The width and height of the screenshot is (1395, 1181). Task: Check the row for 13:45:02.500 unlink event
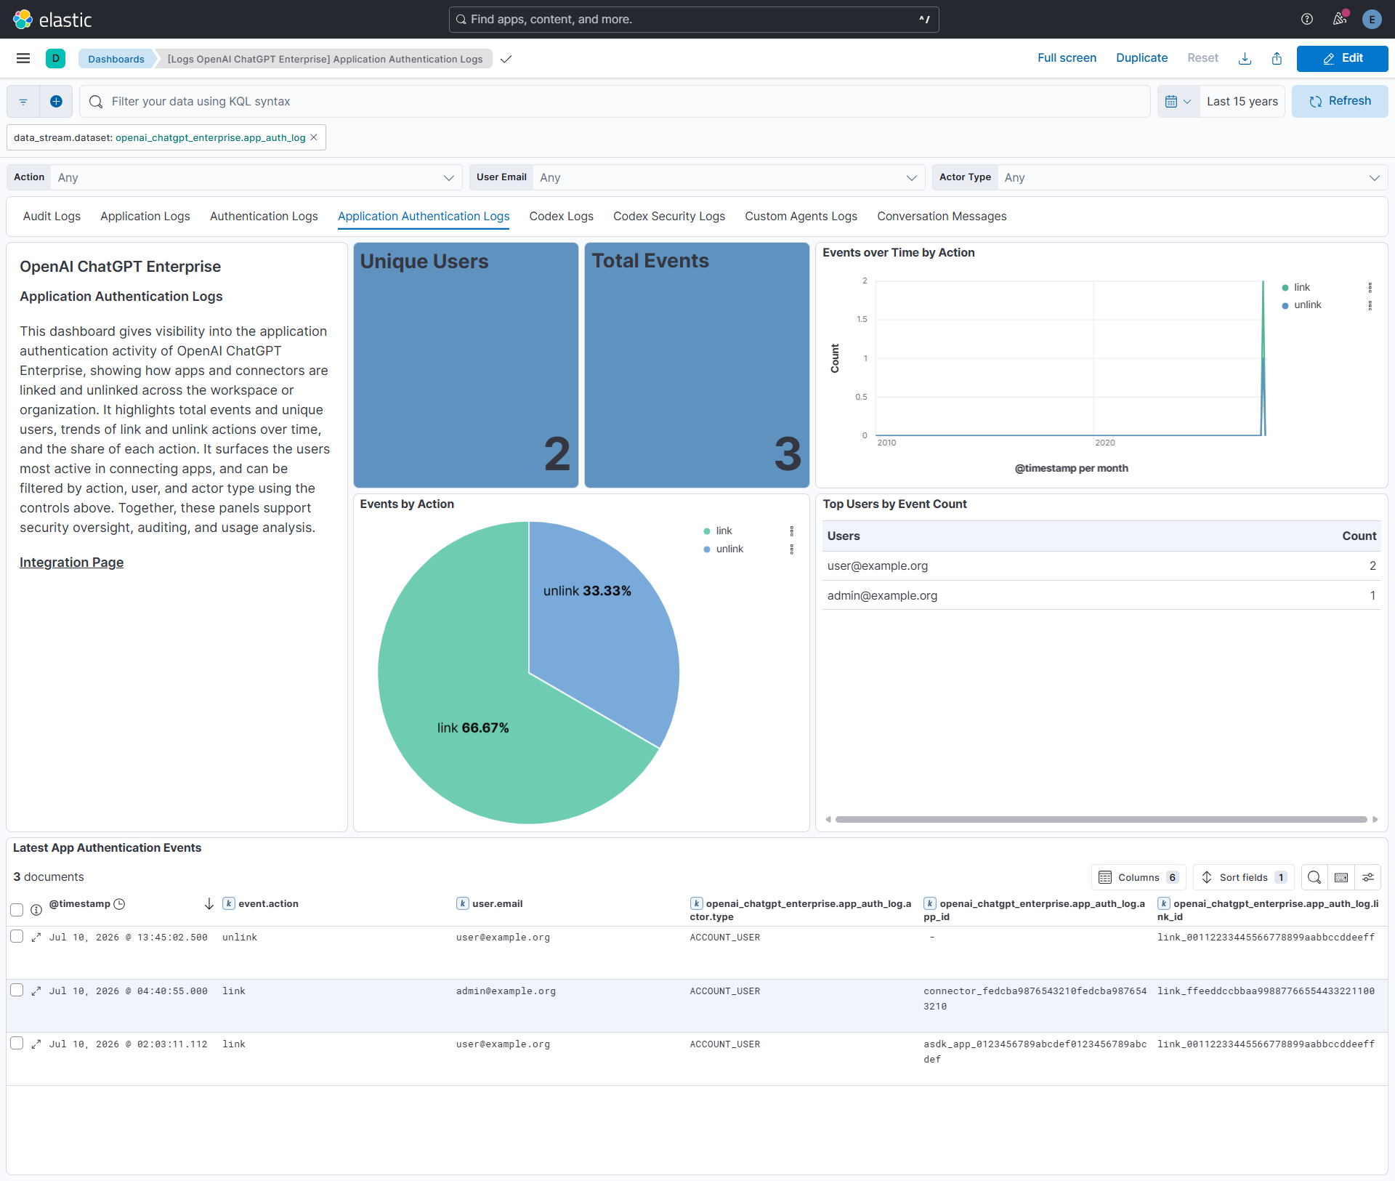17,936
